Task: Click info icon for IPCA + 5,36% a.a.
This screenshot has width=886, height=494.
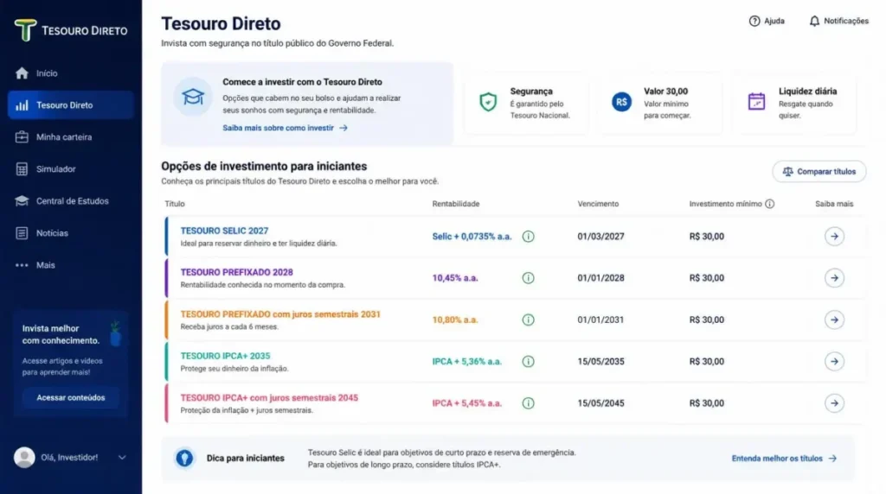Action: [x=529, y=362]
